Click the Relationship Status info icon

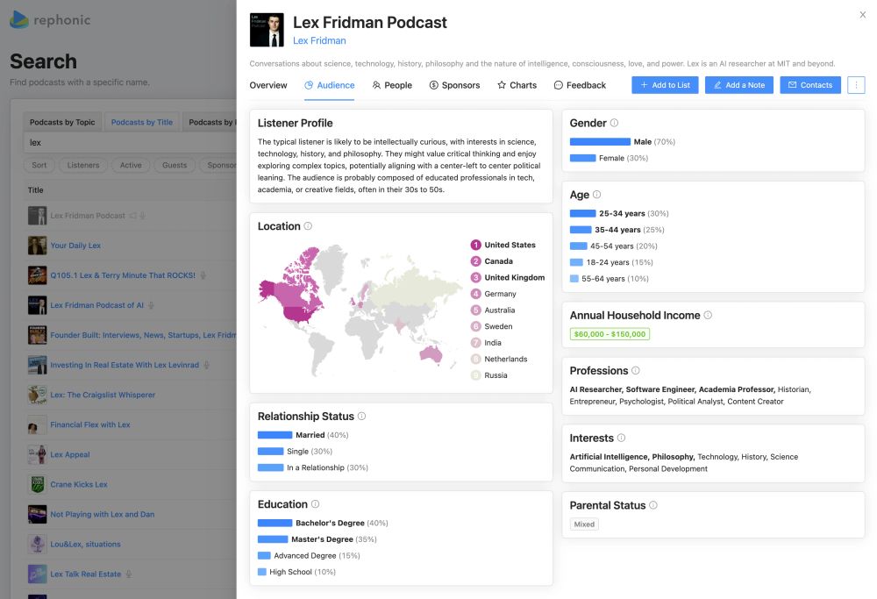[362, 416]
